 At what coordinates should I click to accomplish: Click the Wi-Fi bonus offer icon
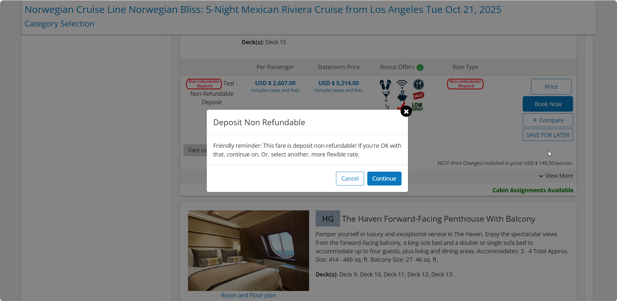pyautogui.click(x=402, y=84)
